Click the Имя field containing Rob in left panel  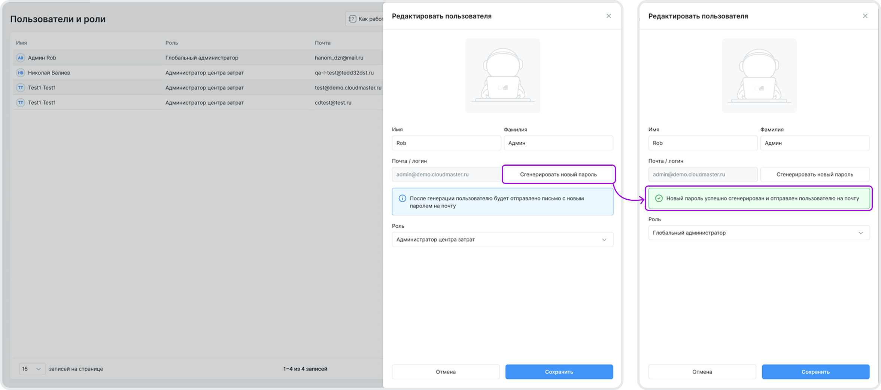point(446,143)
